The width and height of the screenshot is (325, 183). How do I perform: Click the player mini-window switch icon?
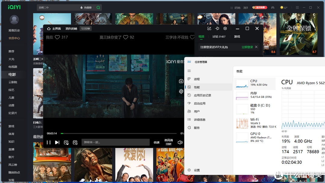209,28
